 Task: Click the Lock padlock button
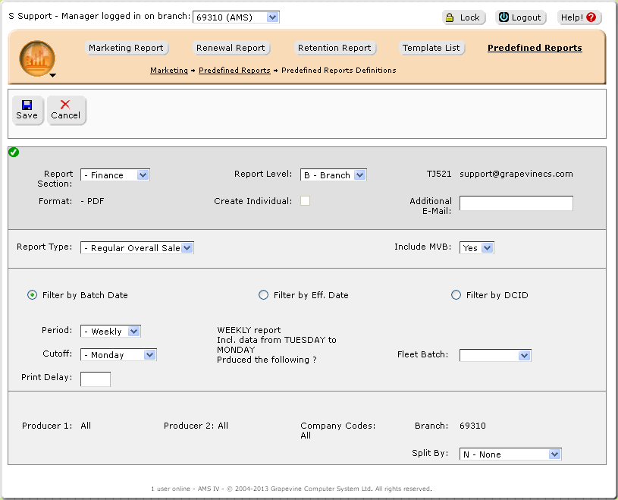coord(463,17)
